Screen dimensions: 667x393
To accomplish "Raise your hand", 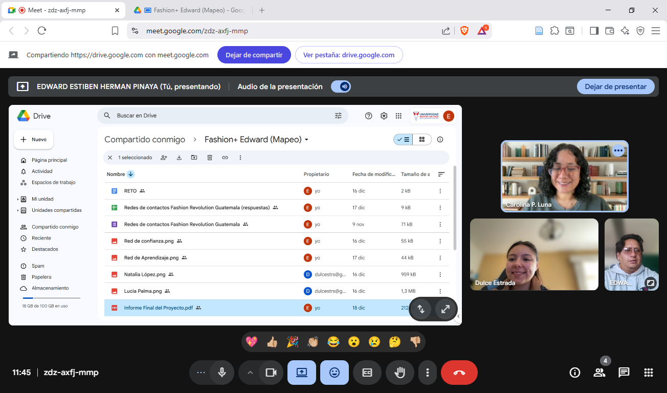I will pyautogui.click(x=399, y=373).
